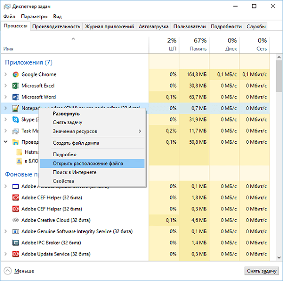Choose Снять задачу in the context menu
The height and width of the screenshot is (281, 283).
92,122
